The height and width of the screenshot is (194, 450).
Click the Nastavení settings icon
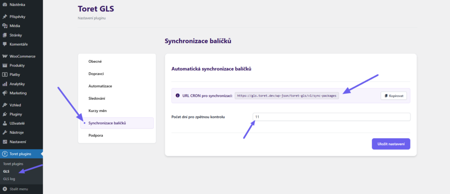(x=4, y=142)
